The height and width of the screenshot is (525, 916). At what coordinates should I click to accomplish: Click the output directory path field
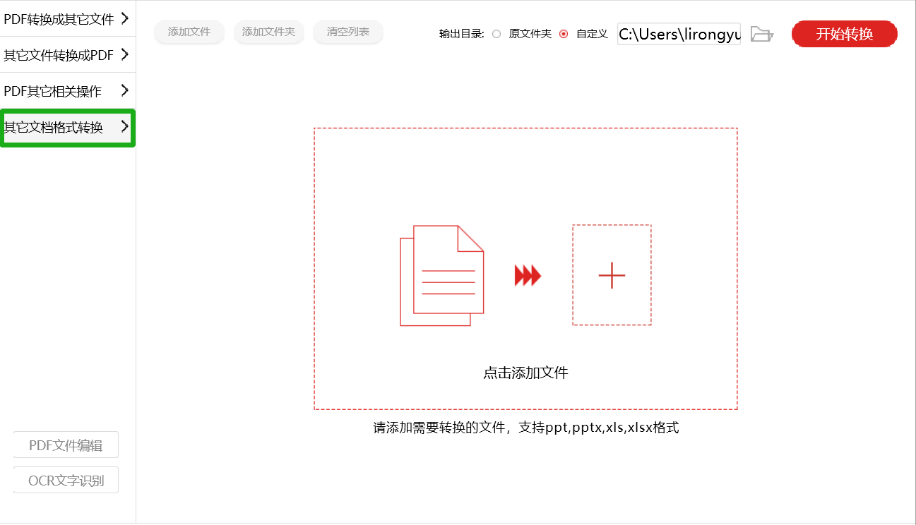[678, 33]
